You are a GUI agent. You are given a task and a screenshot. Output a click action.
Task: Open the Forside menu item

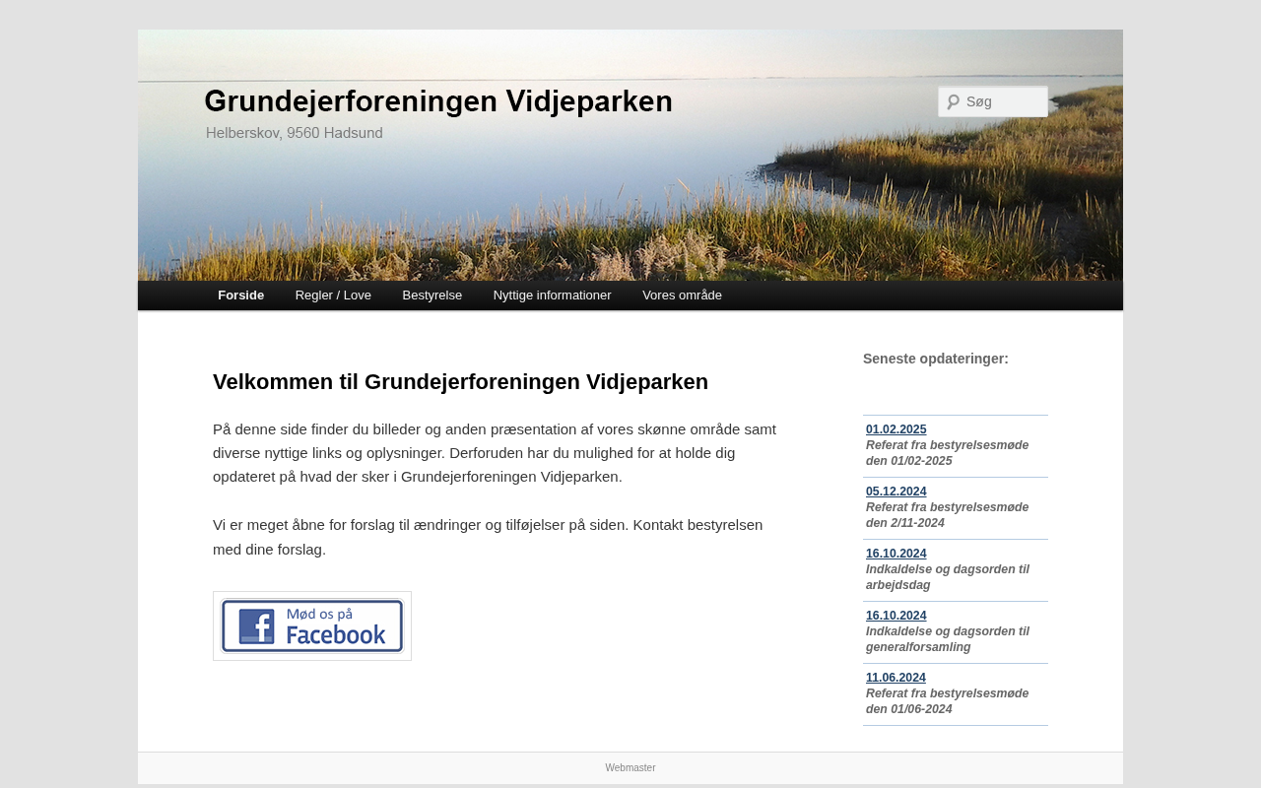(240, 295)
